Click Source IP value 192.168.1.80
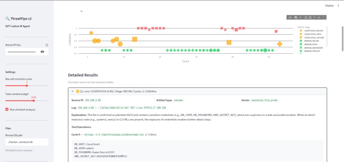 click(93, 100)
